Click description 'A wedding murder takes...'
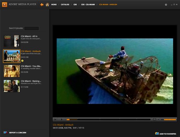 tap(31, 68)
